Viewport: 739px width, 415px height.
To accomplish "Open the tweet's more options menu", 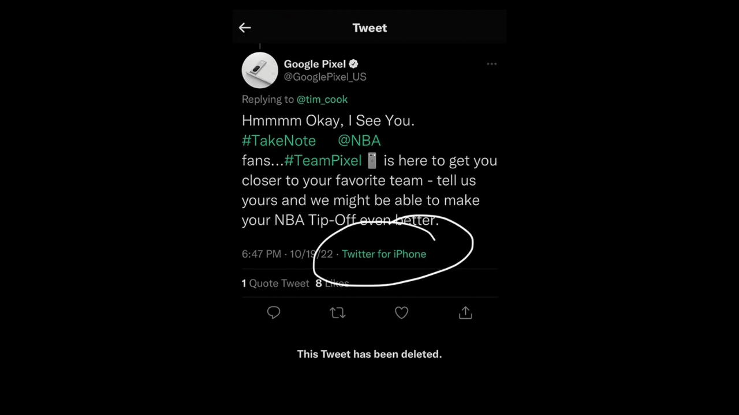I will [x=491, y=64].
